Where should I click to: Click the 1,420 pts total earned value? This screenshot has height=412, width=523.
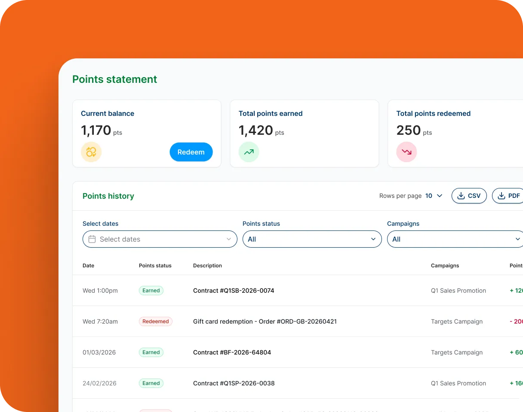click(x=261, y=130)
